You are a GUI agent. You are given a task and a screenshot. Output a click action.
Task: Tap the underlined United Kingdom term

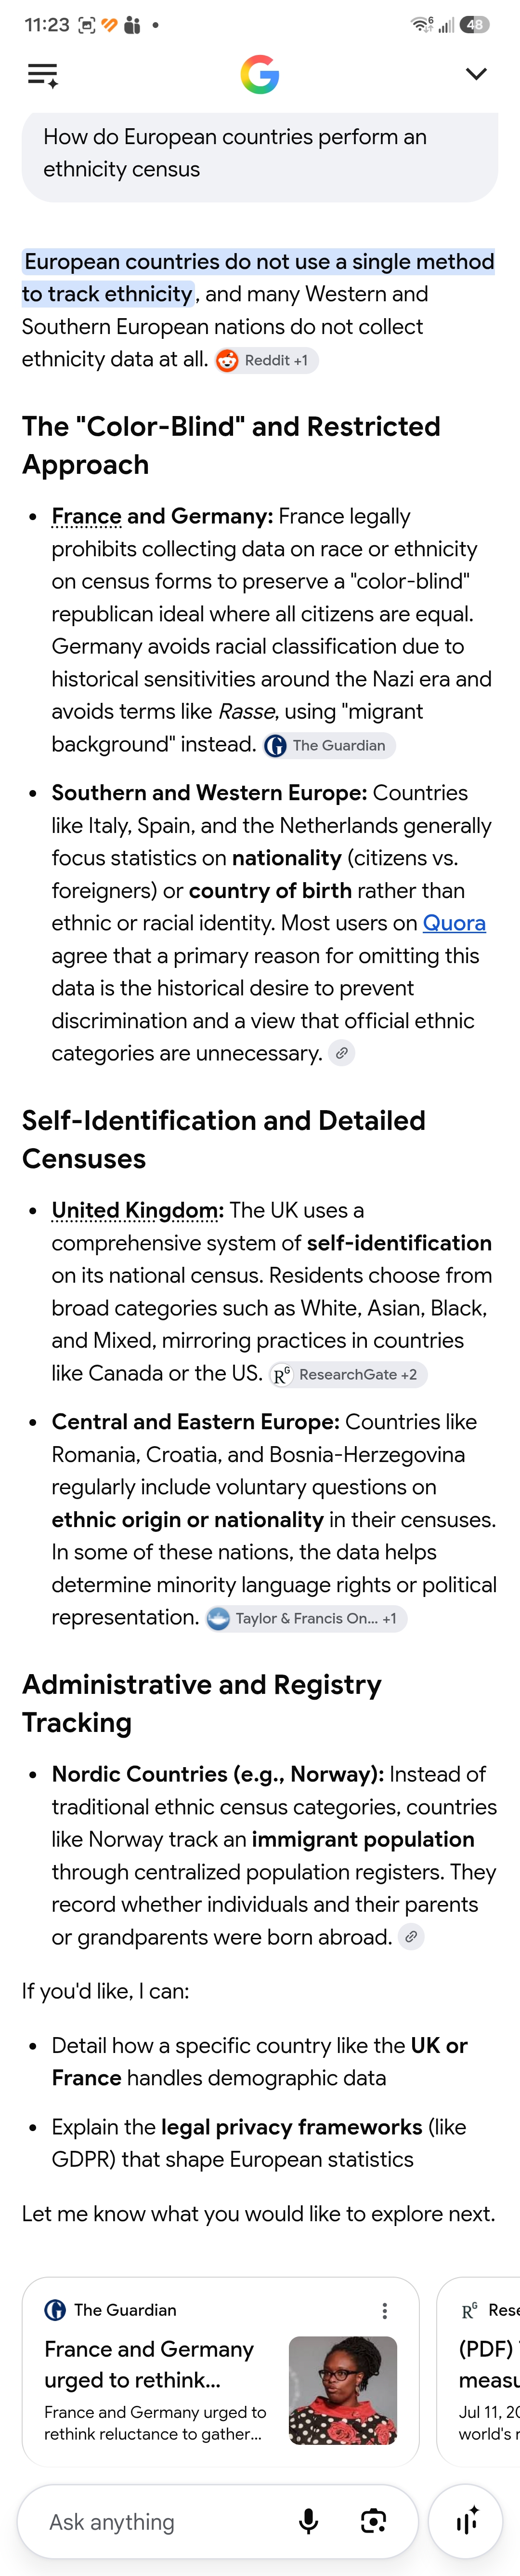tap(136, 1210)
